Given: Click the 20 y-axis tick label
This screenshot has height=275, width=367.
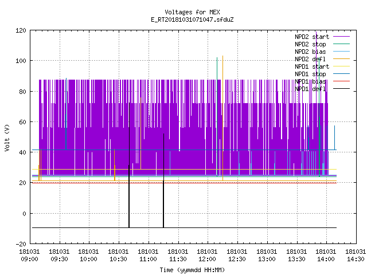Looking at the screenshot, I should [22, 183].
